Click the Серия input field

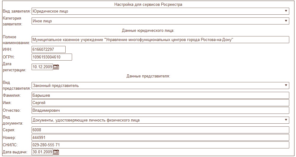click(160, 130)
